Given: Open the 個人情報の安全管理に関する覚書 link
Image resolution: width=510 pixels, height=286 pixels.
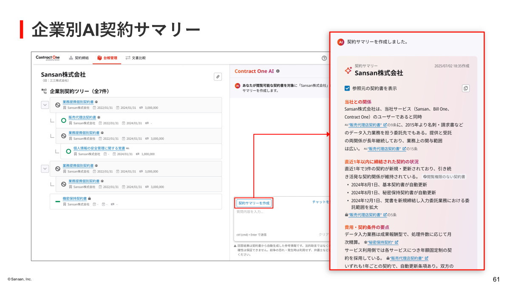Looking at the screenshot, I should [x=99, y=148].
